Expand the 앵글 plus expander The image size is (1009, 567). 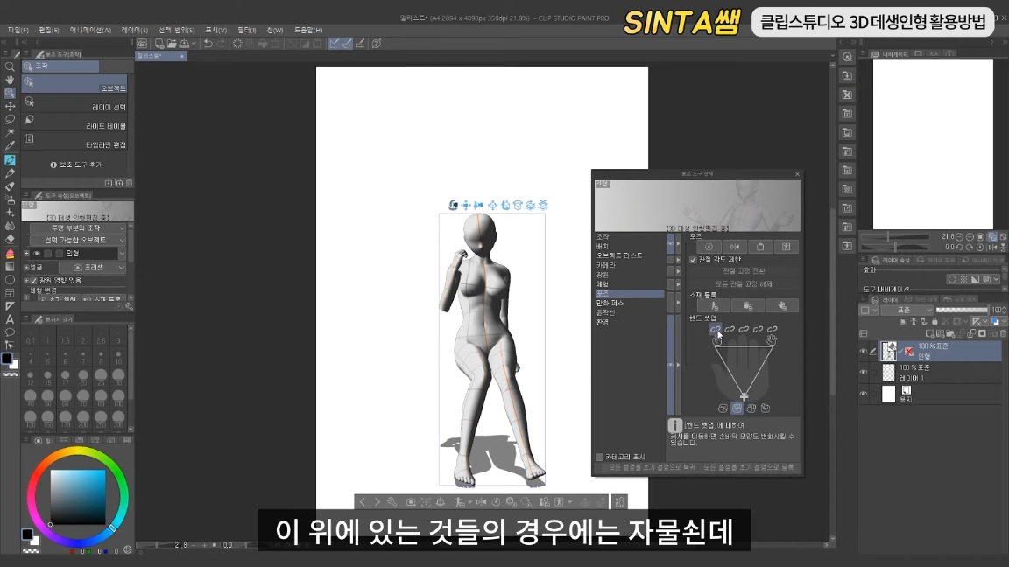click(x=26, y=268)
